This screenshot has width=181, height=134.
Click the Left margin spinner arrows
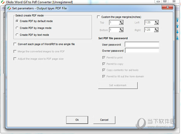coord(157,22)
